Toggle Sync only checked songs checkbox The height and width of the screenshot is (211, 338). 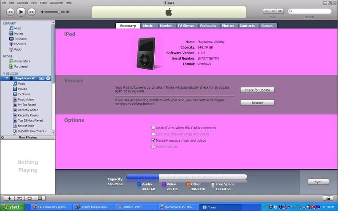click(153, 134)
